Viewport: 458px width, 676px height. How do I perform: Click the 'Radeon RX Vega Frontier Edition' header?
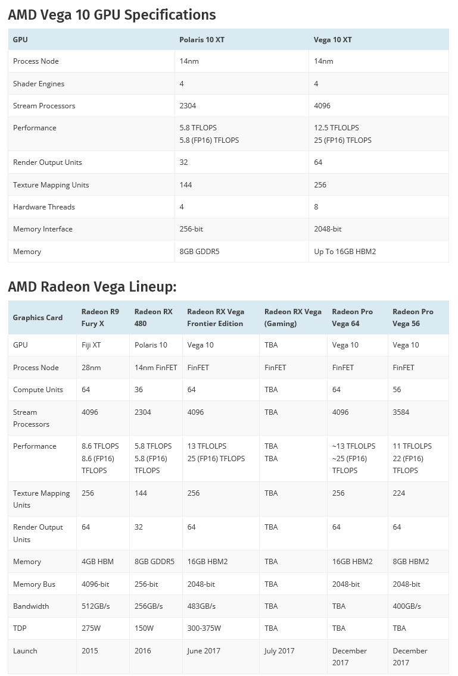(216, 318)
